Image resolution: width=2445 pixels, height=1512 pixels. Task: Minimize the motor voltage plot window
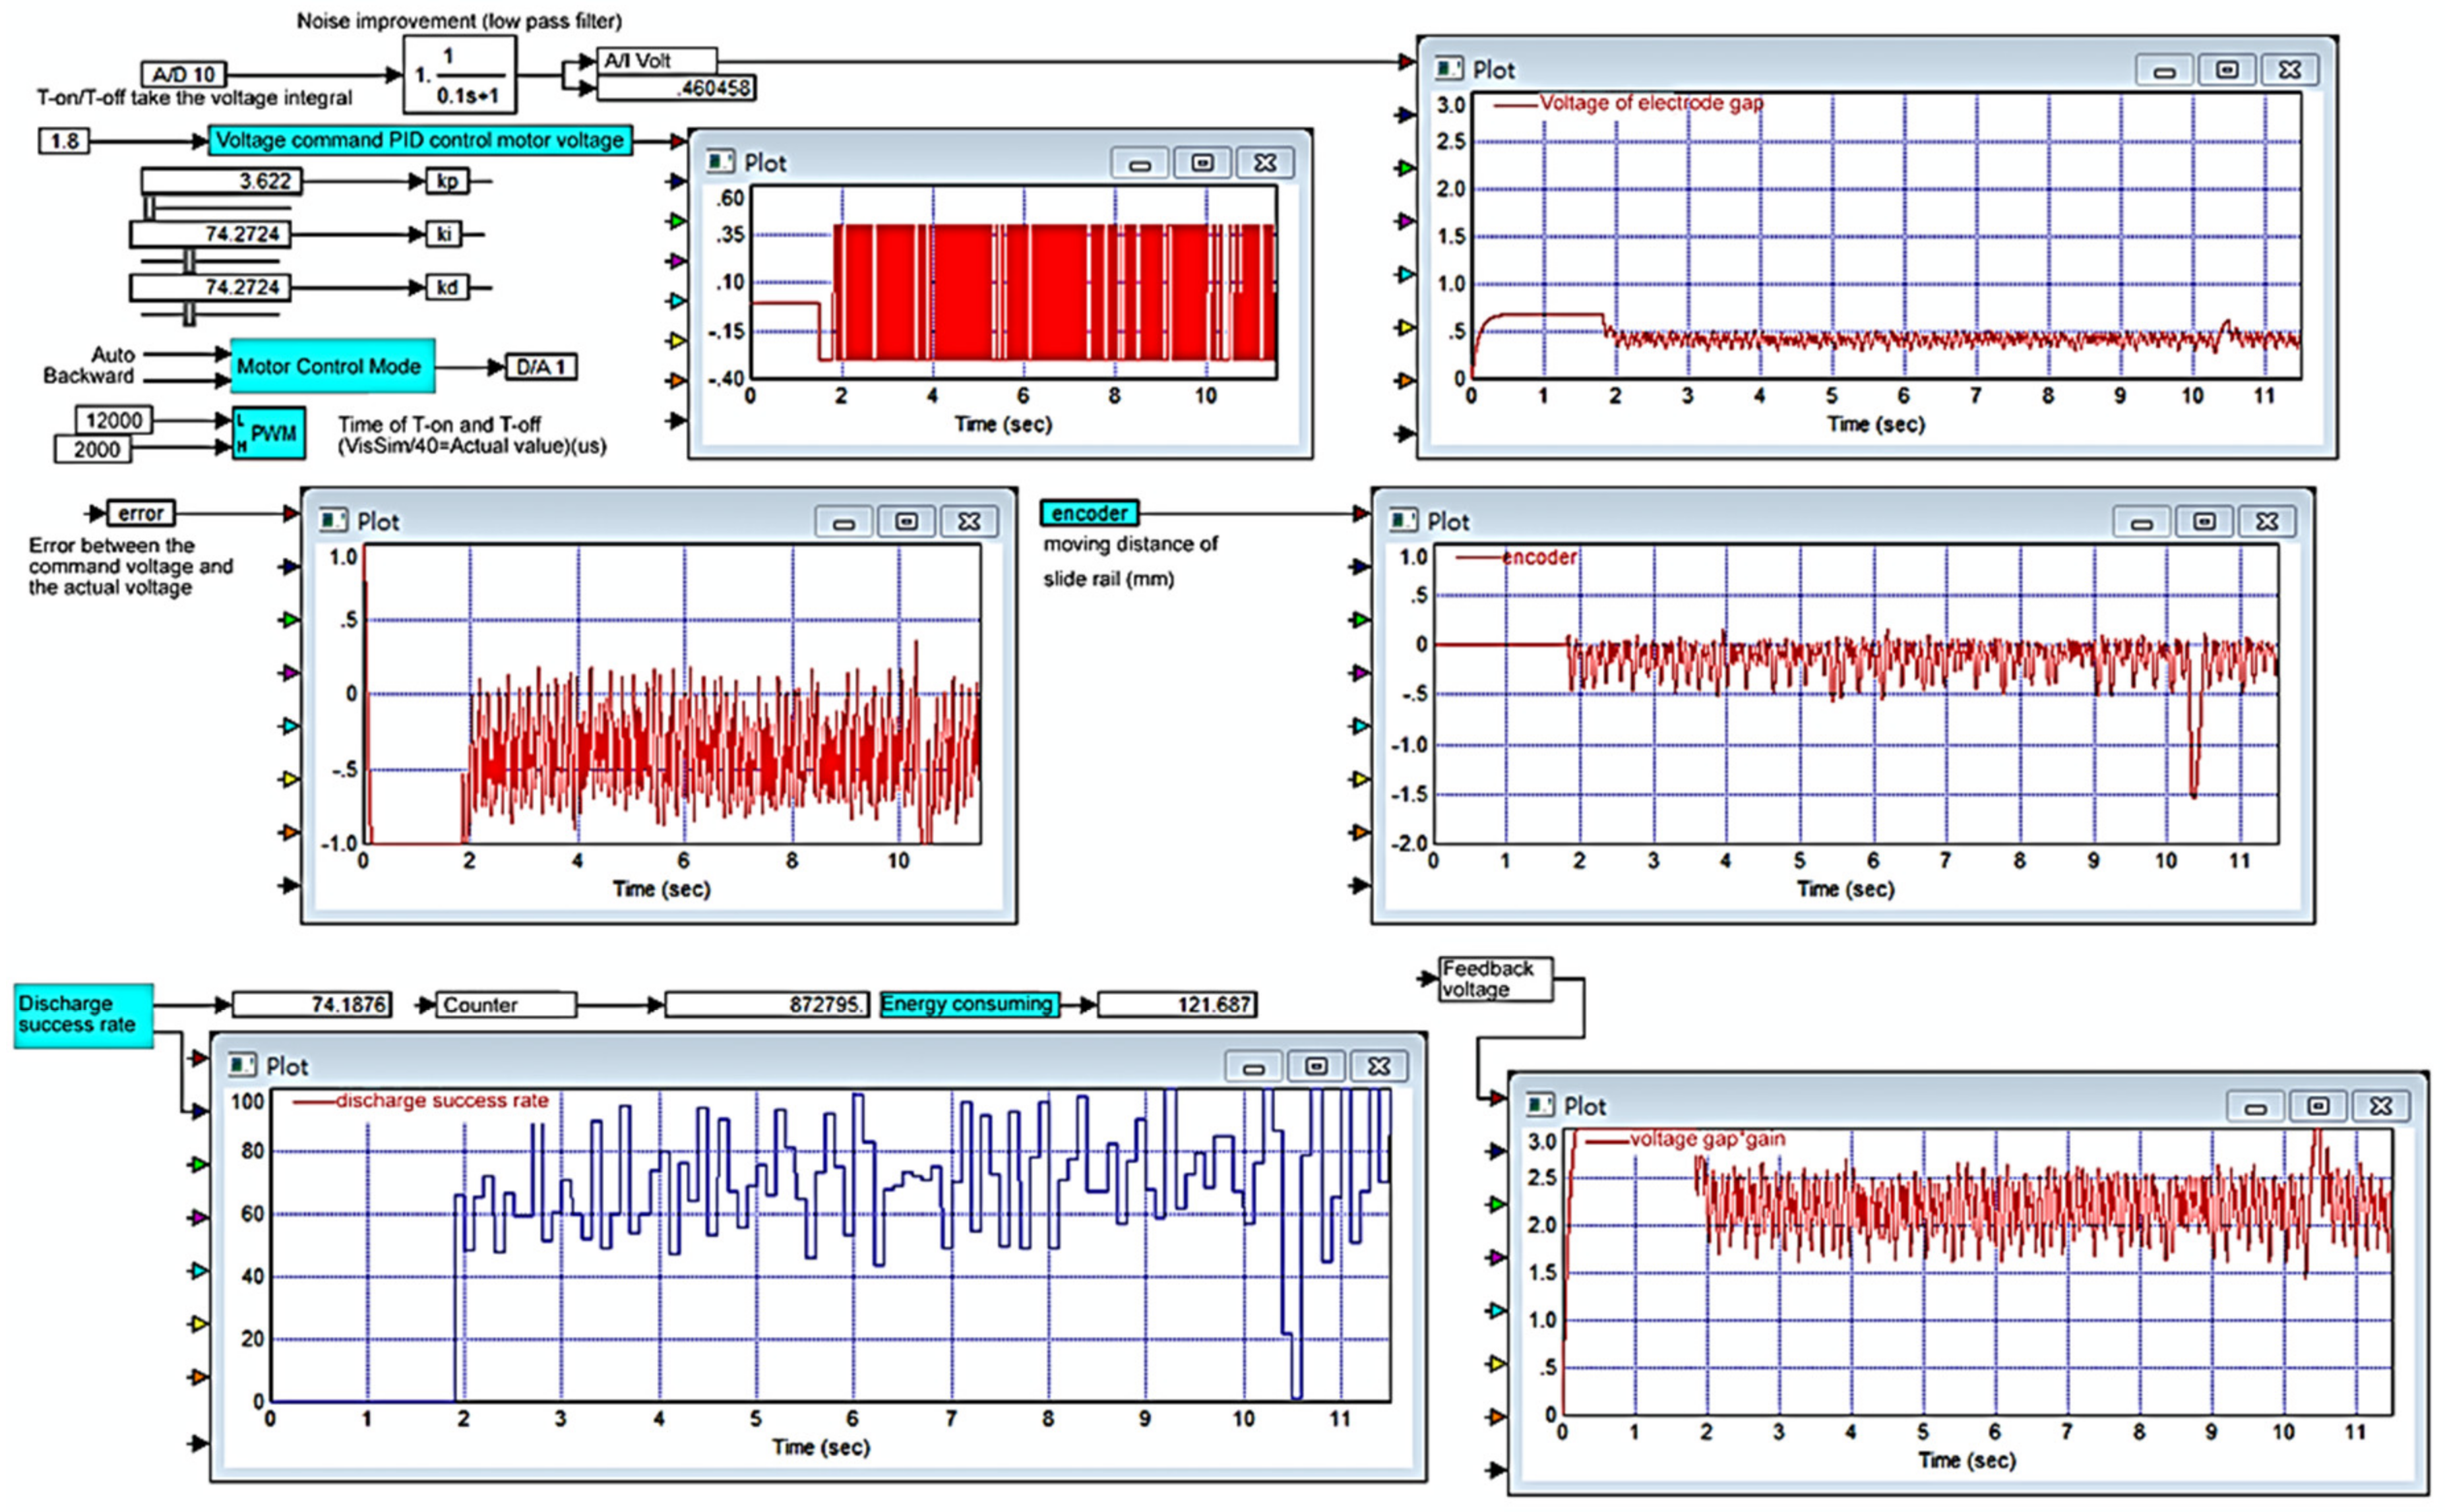pos(1139,163)
